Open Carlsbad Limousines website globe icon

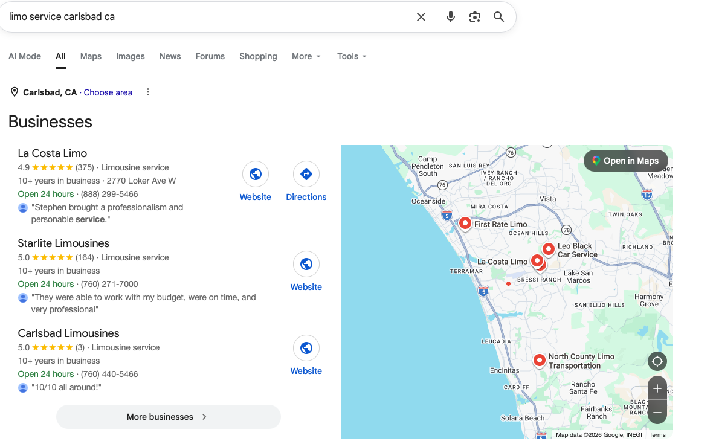pyautogui.click(x=306, y=348)
